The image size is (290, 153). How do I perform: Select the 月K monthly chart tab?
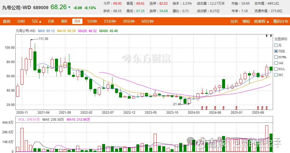(77, 21)
